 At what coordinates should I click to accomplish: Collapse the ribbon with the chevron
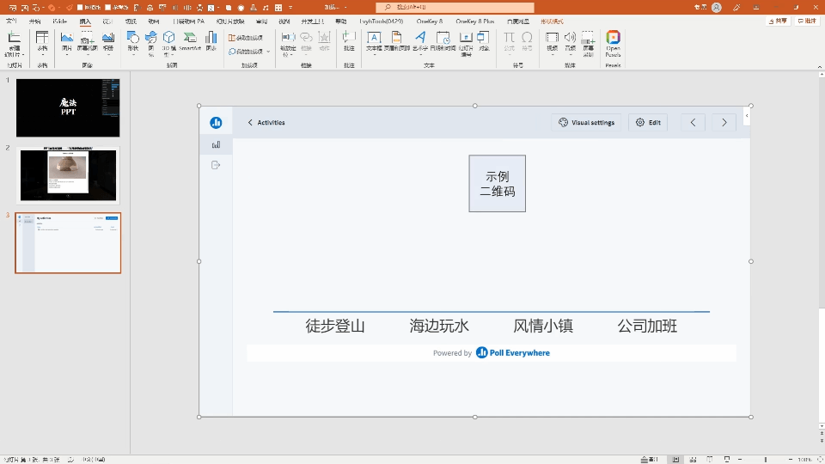click(819, 67)
